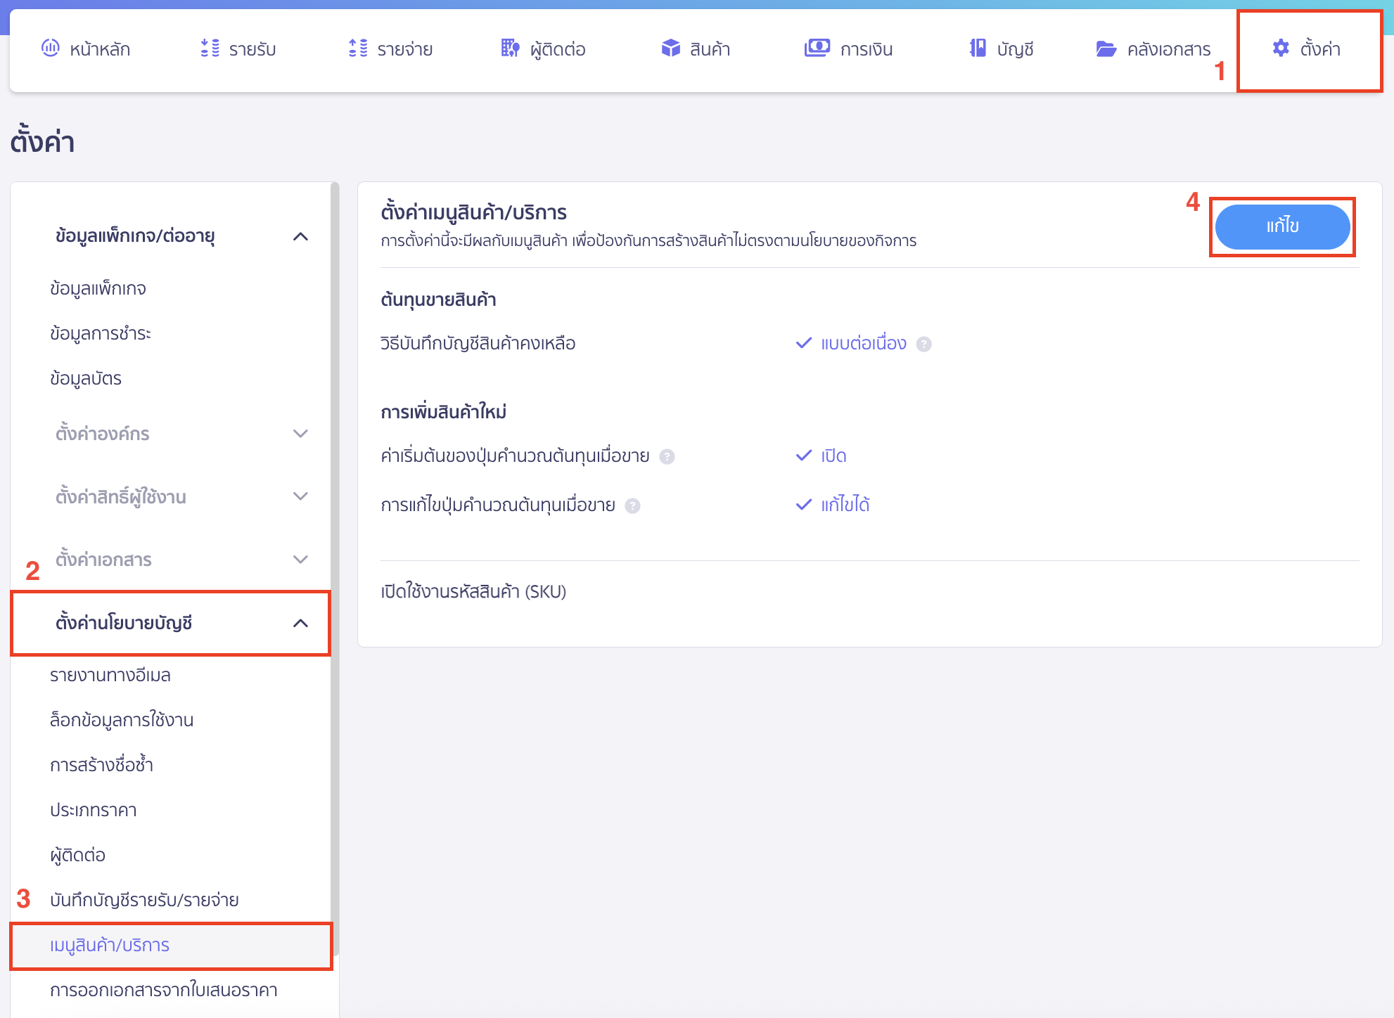Select the เมนูสินค้า/บริการ sidebar link
Screen dimensions: 1394x1018
pyautogui.click(x=109, y=946)
